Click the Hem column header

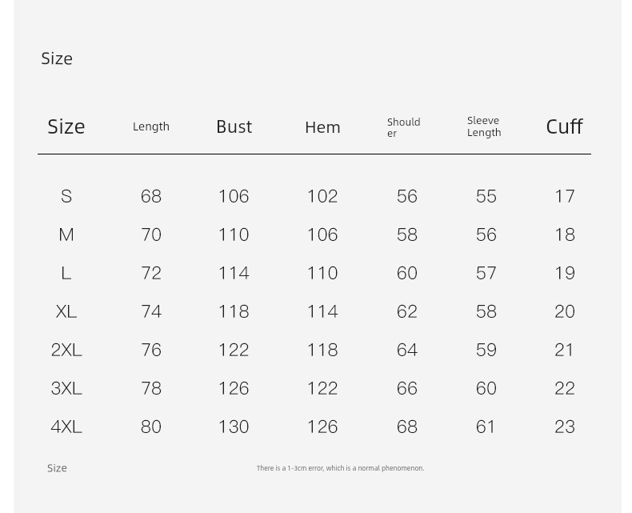[x=322, y=127]
